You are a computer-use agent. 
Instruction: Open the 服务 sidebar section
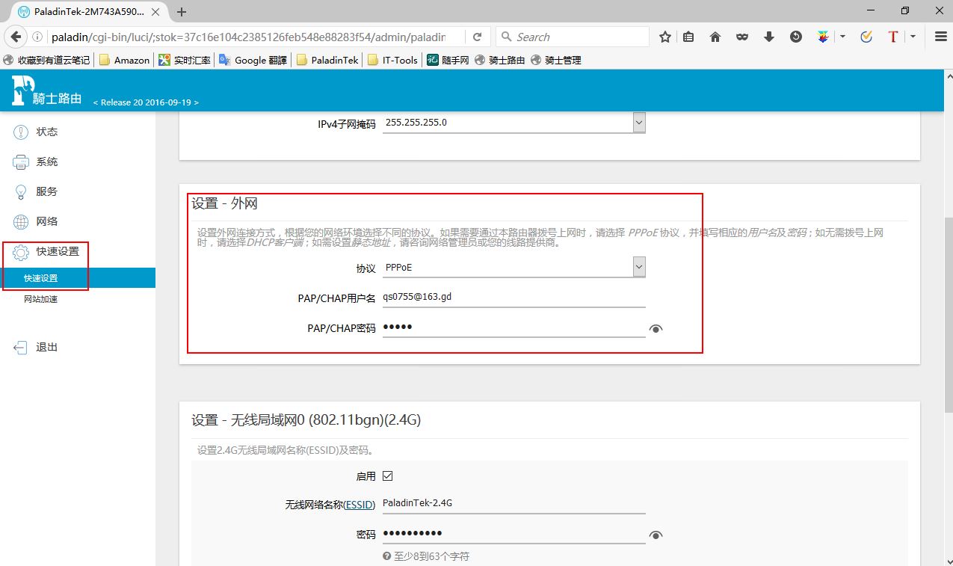click(46, 191)
